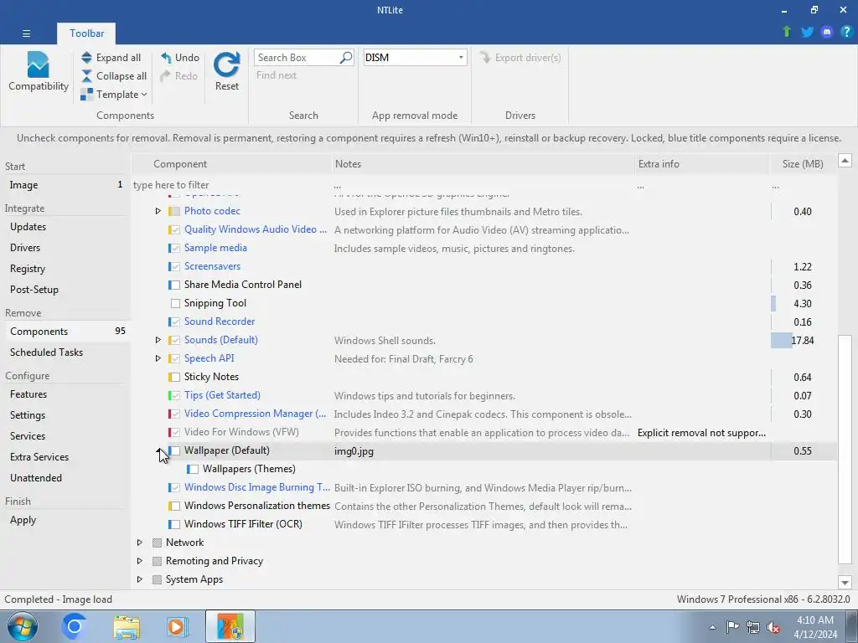The image size is (858, 643).
Task: Open the browser icon on taskbar
Action: 74,626
